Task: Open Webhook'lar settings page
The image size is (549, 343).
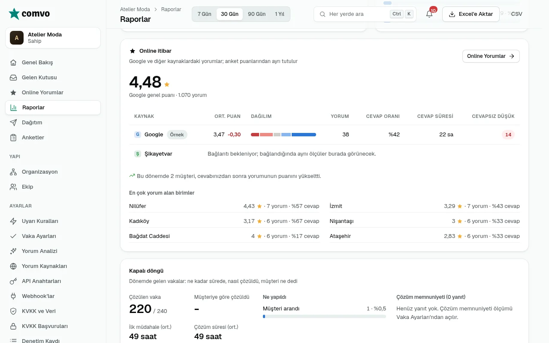Action: point(53,296)
